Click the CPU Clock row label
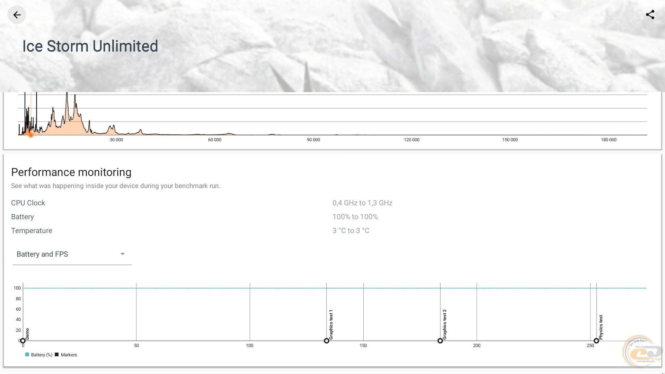 (x=28, y=203)
